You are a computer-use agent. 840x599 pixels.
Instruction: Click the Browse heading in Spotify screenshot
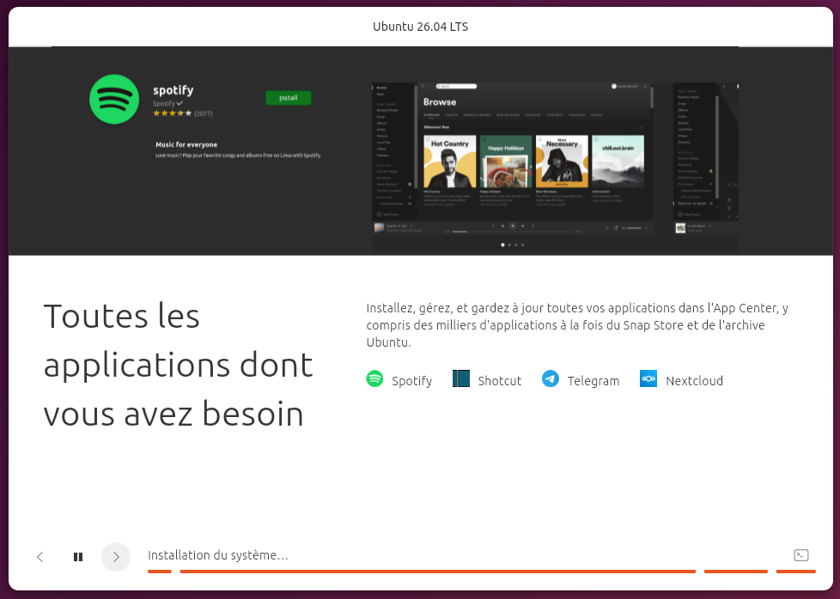coord(440,102)
